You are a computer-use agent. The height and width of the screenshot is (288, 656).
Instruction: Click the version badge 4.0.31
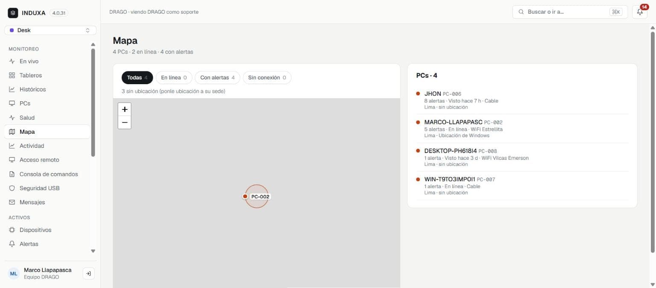point(59,13)
